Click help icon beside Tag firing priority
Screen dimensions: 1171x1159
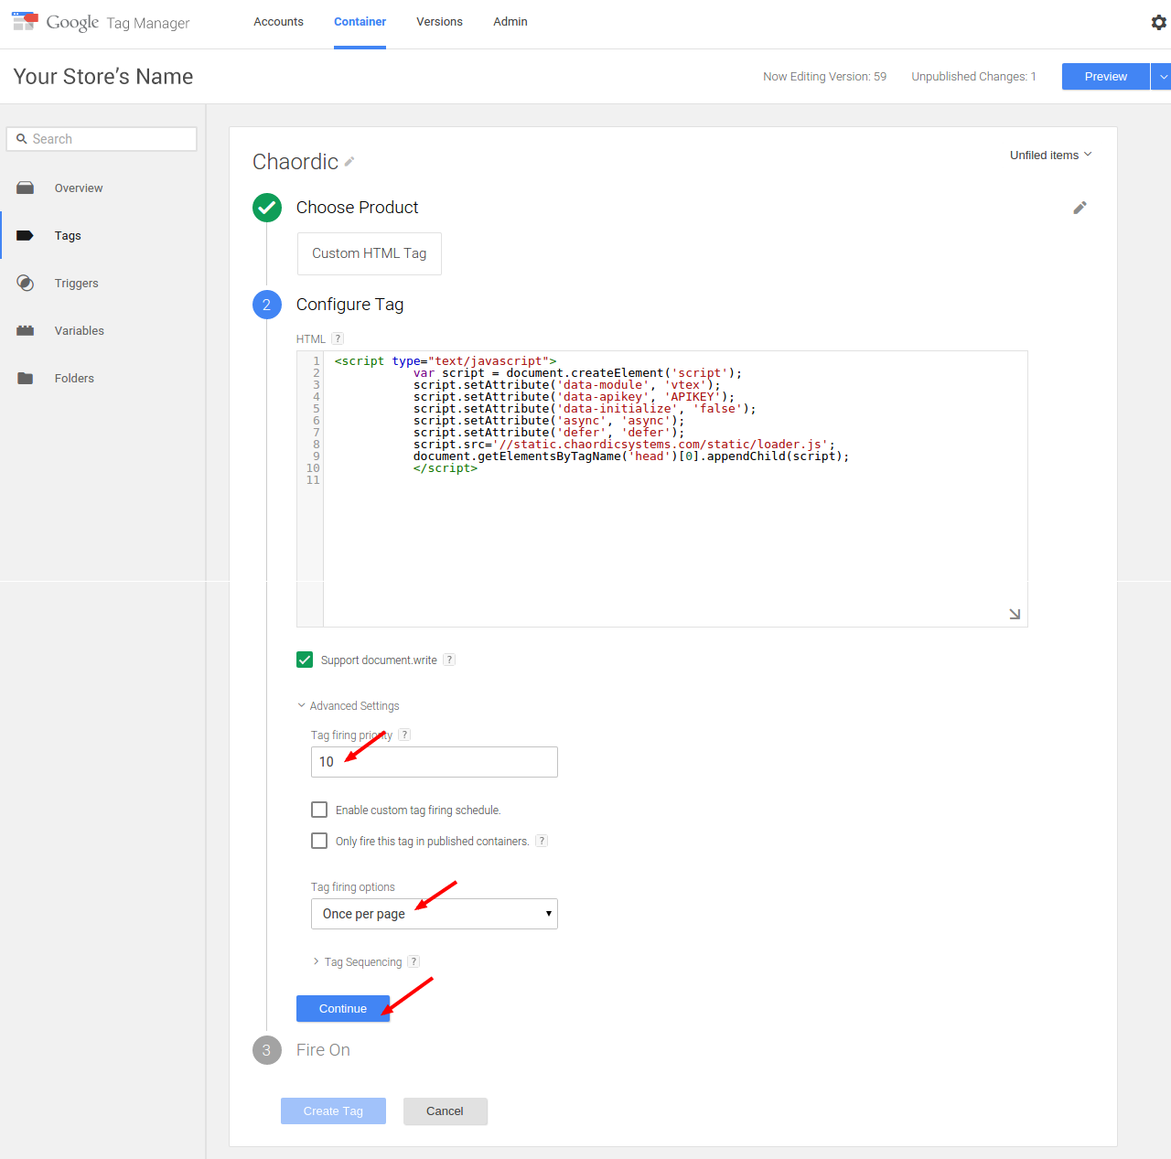pyautogui.click(x=404, y=735)
